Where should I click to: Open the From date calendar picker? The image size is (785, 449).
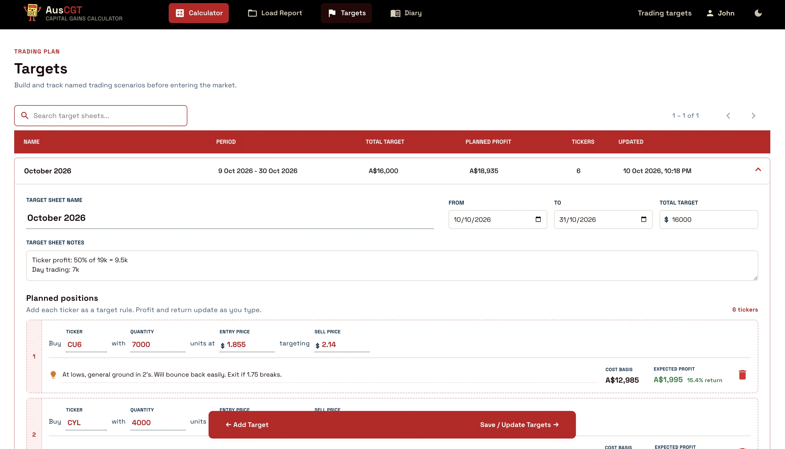point(538,219)
